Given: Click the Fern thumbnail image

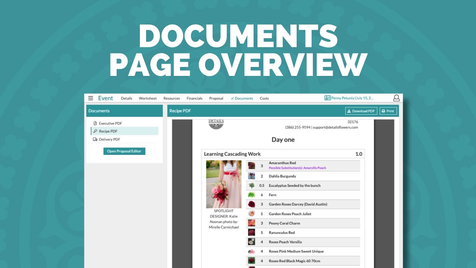Looking at the screenshot, I should (x=252, y=195).
